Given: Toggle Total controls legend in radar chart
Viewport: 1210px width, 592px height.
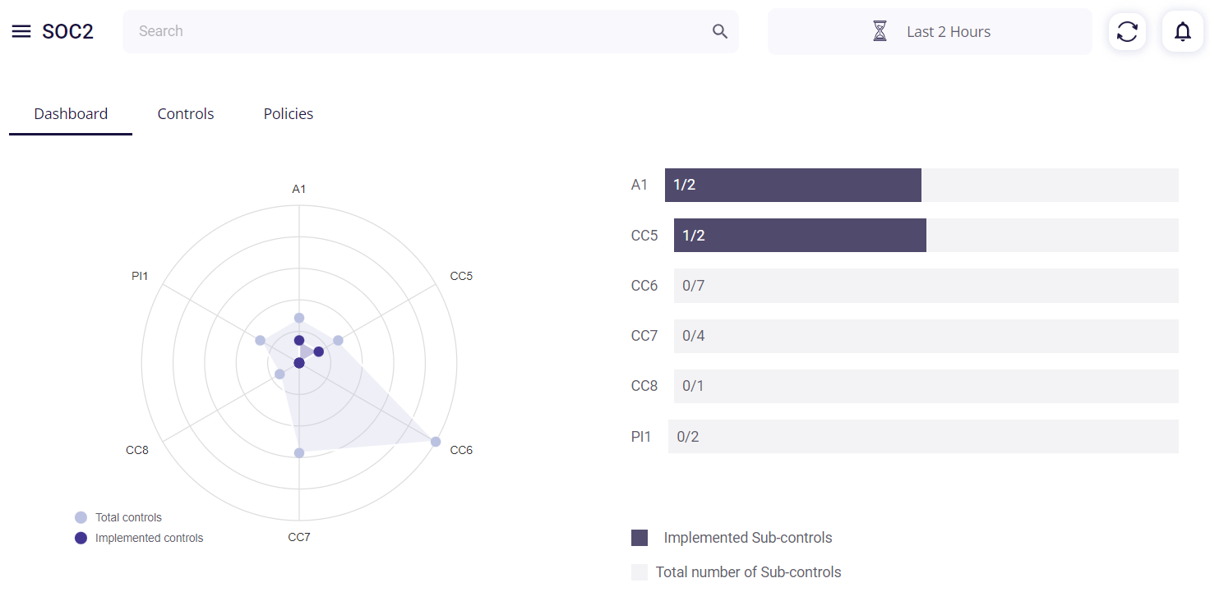Looking at the screenshot, I should point(118,517).
